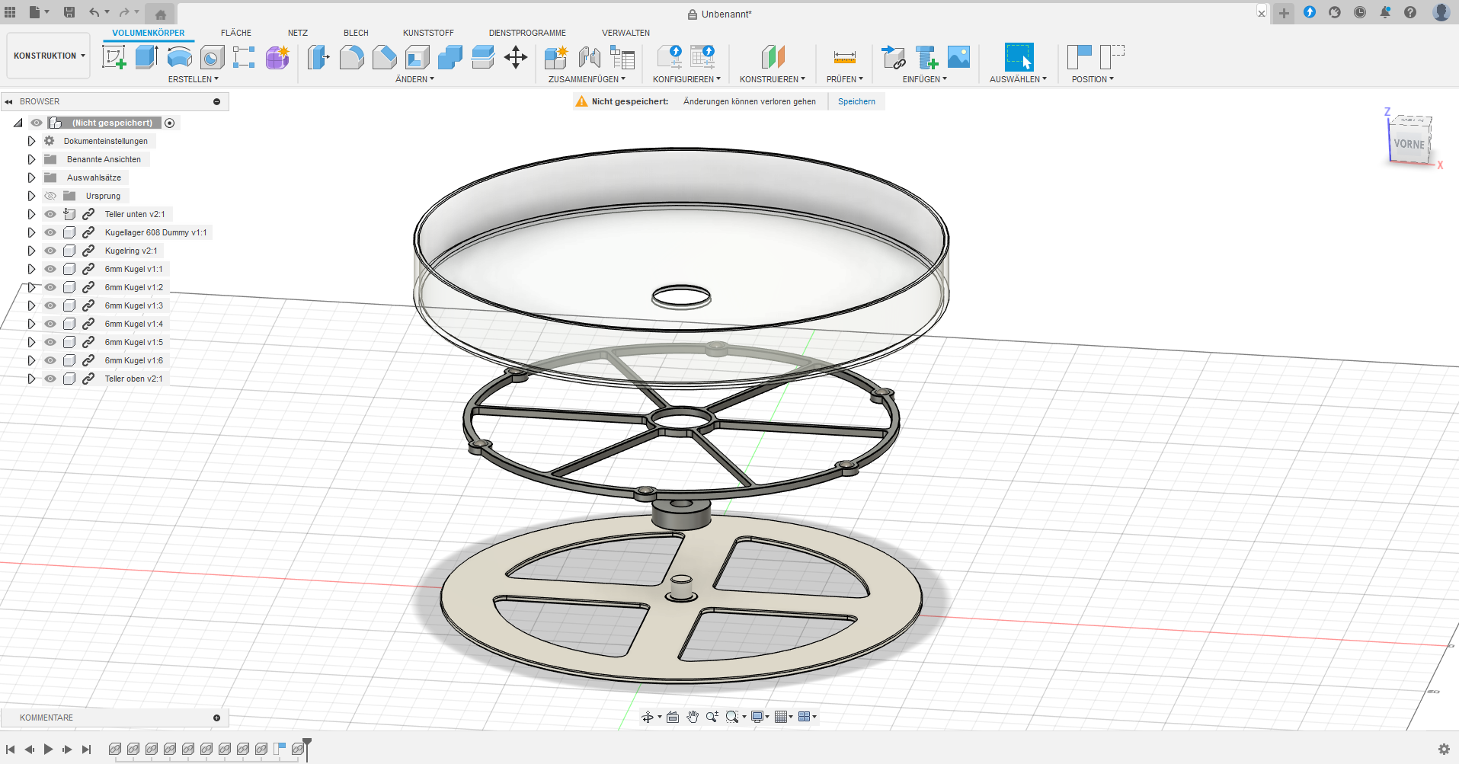Open the PRÜFEN dropdown menu
Screen dimensions: 1459x764
845,79
